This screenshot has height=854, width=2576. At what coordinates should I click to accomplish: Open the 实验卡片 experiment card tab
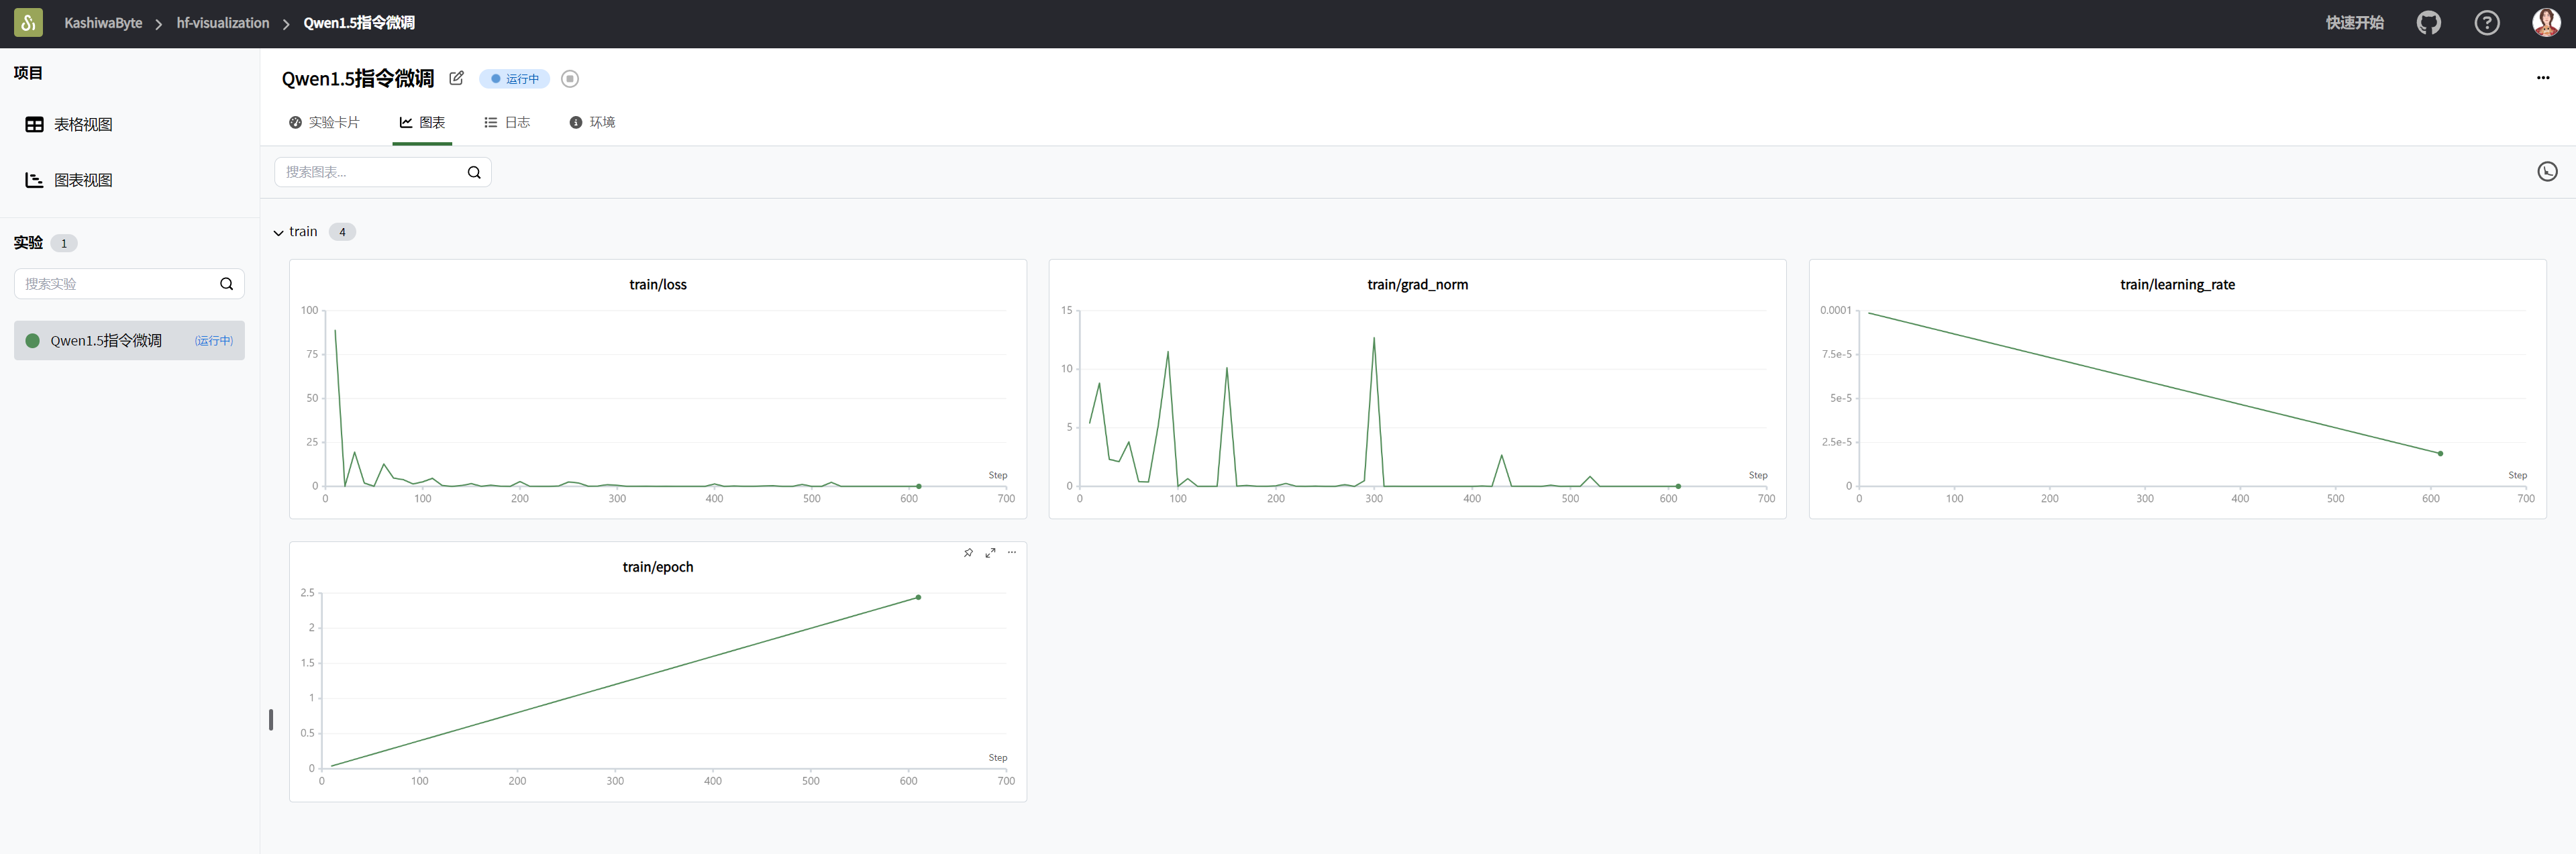(324, 122)
